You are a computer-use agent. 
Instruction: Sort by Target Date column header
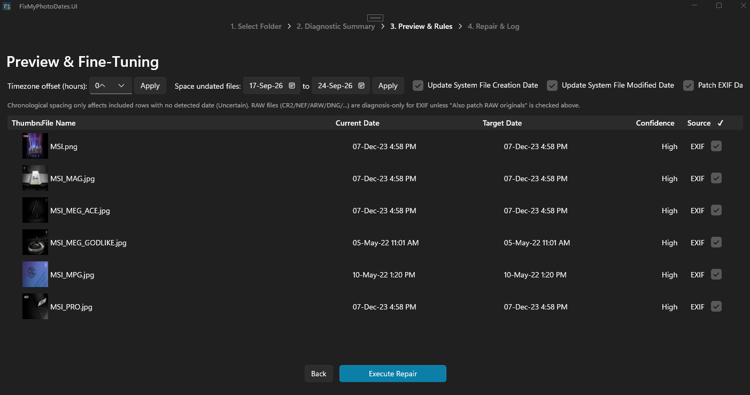click(x=502, y=123)
